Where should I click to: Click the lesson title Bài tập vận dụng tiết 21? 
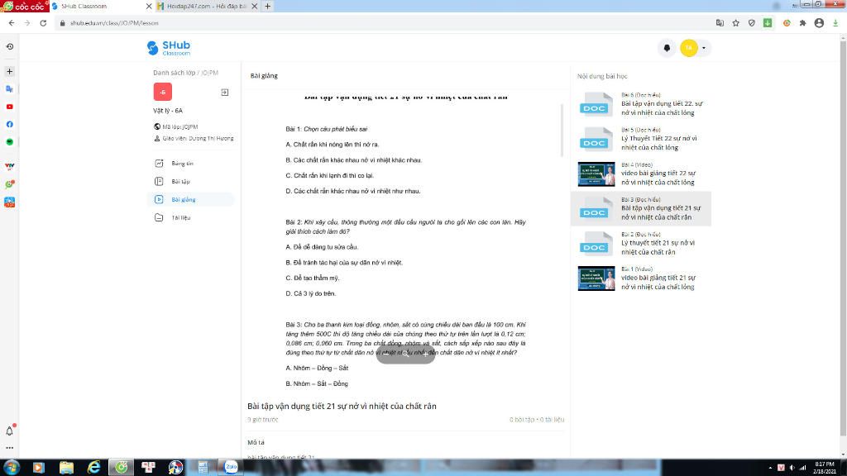click(x=342, y=407)
